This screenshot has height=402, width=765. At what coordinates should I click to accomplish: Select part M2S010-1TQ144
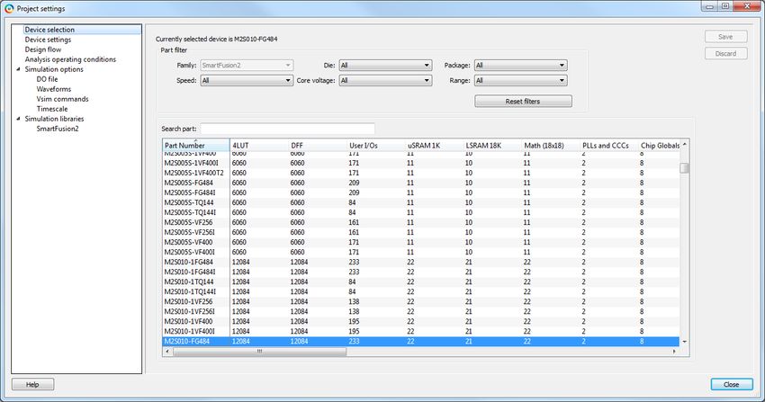click(x=420, y=282)
